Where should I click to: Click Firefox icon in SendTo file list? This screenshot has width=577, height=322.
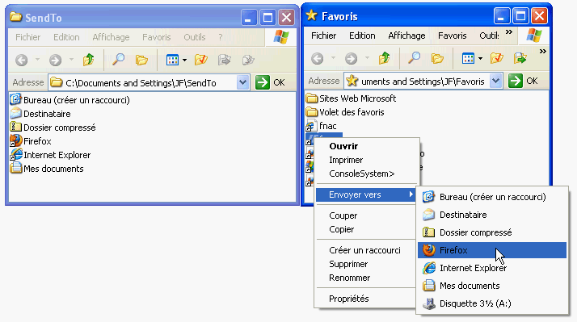(16, 140)
